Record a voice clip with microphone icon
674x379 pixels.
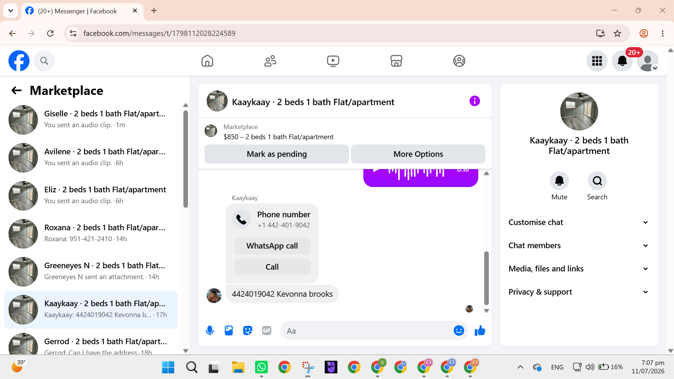(x=210, y=330)
